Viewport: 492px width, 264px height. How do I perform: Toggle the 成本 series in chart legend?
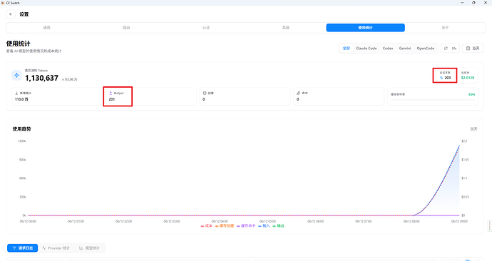pos(207,225)
